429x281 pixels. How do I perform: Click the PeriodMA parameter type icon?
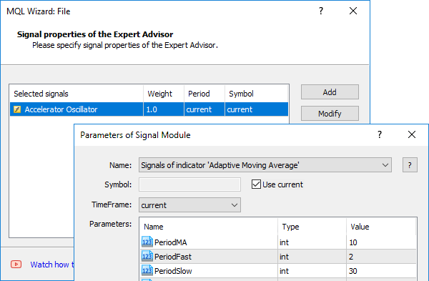click(147, 242)
